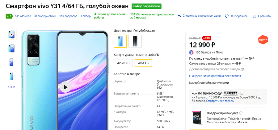Choose the blue ocean color swatch
This screenshot has height=130, width=278.
[x=120, y=41]
